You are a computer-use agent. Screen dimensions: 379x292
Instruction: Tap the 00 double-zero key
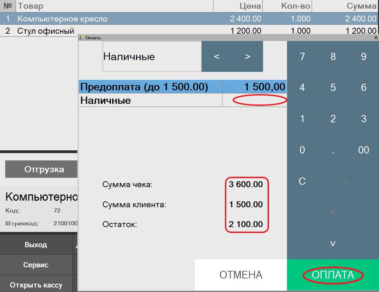point(363,150)
